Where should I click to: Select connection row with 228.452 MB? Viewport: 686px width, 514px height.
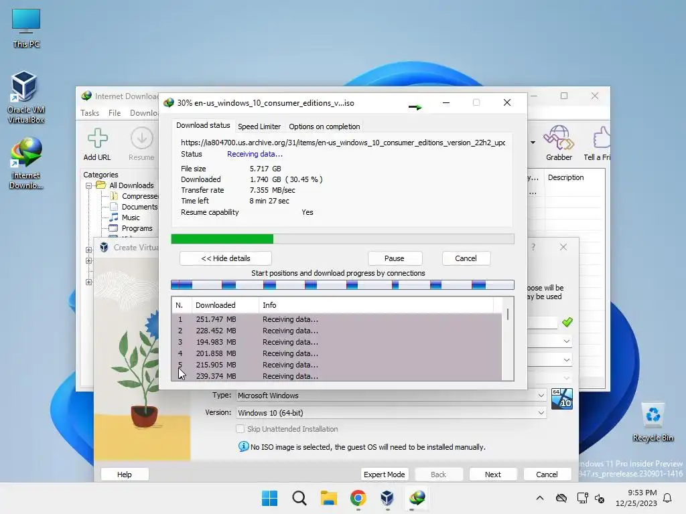coord(337,331)
